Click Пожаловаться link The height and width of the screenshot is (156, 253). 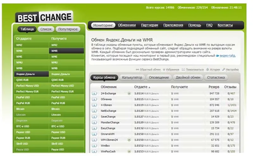click(x=194, y=69)
